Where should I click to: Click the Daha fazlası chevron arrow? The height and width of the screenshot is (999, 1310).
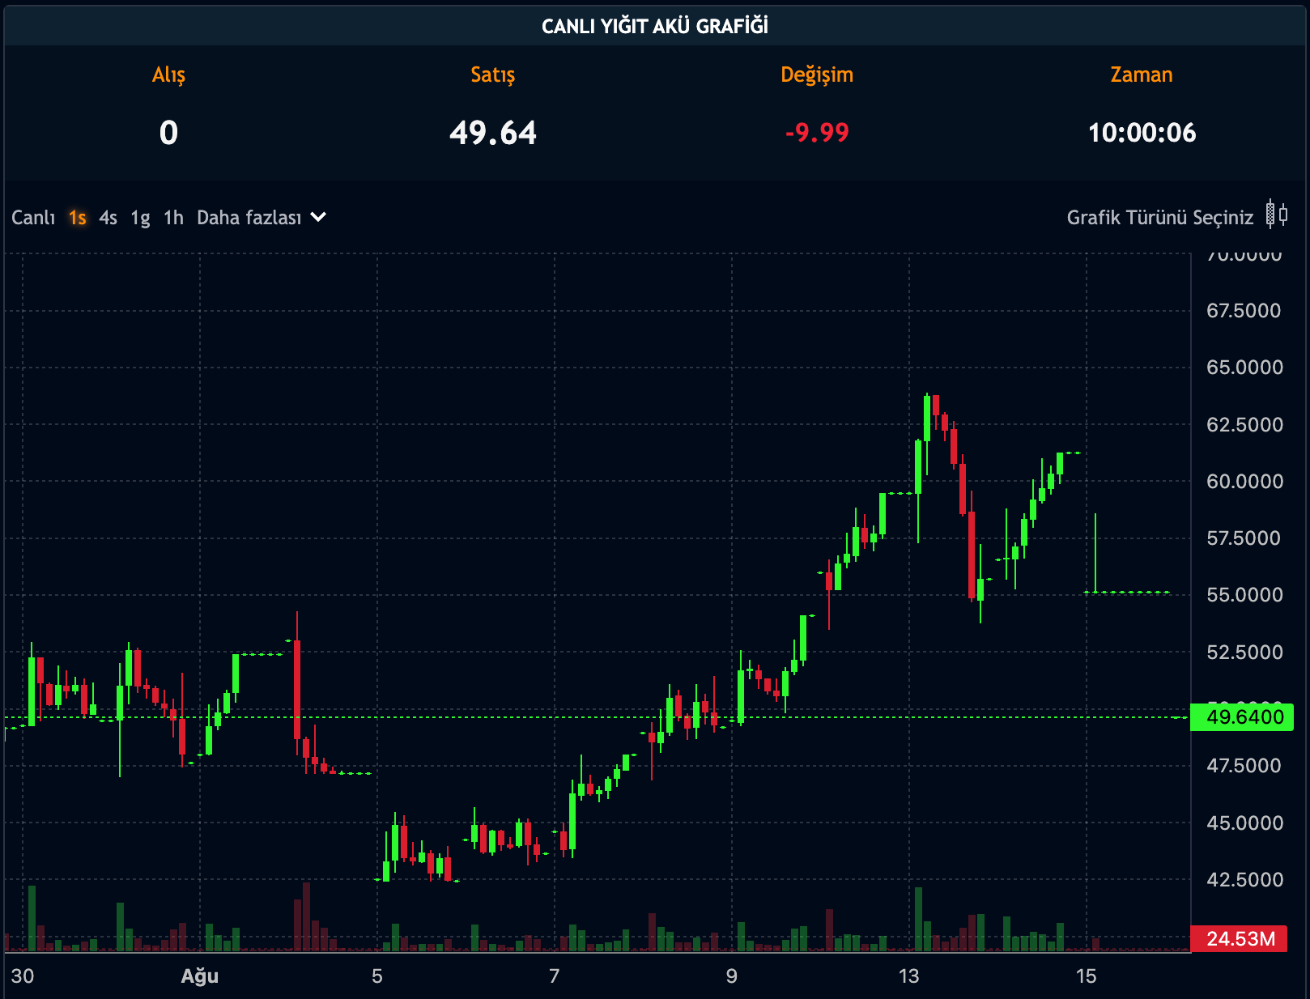coord(319,217)
